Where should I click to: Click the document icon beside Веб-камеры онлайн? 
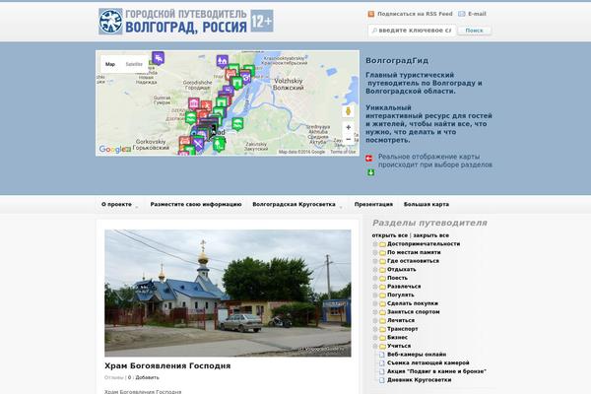[x=382, y=355]
